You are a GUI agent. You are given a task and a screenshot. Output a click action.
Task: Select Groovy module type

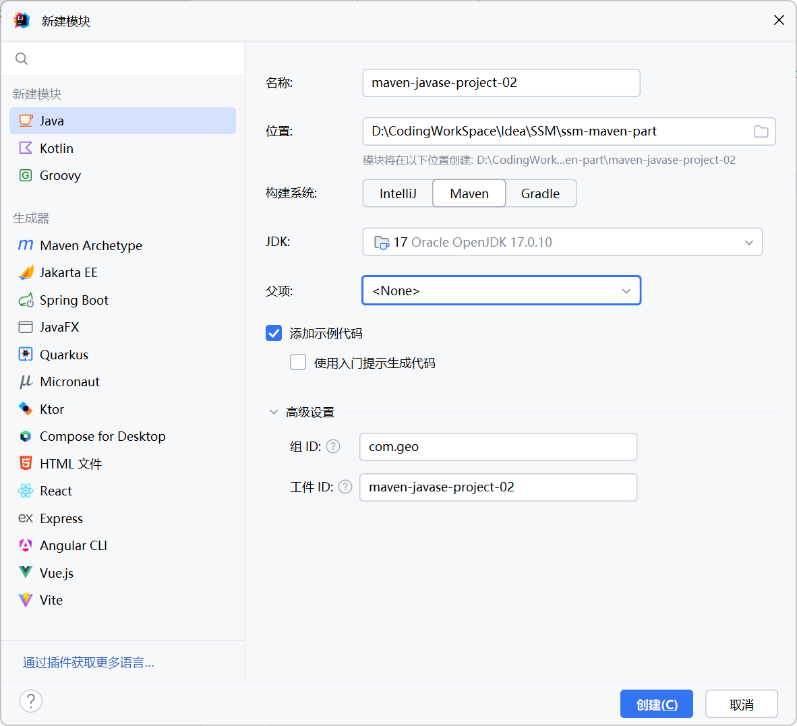123,175
